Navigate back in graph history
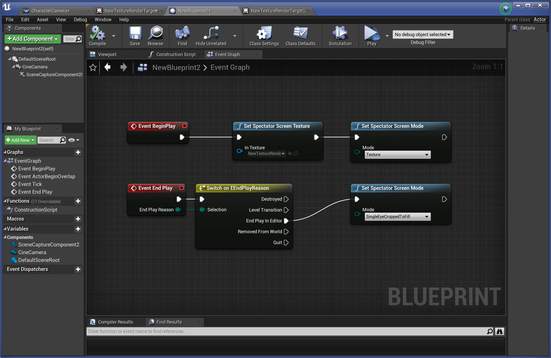The height and width of the screenshot is (358, 551). (107, 67)
